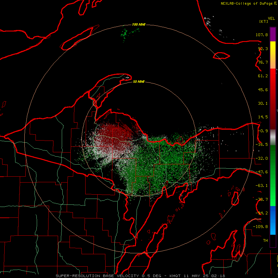Click the 100 NMI range ring label
The image size is (278, 278).
point(139,24)
